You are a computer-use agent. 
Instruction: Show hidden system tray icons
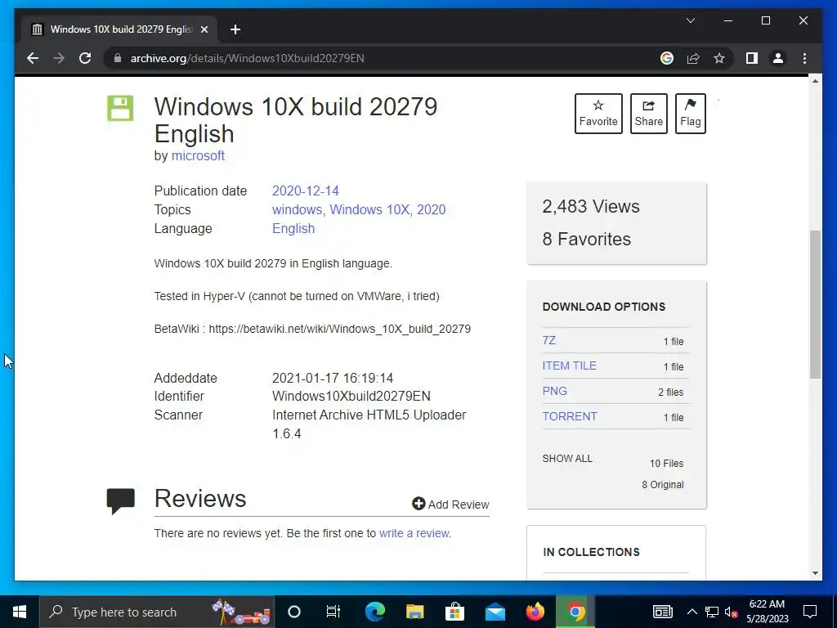692,612
